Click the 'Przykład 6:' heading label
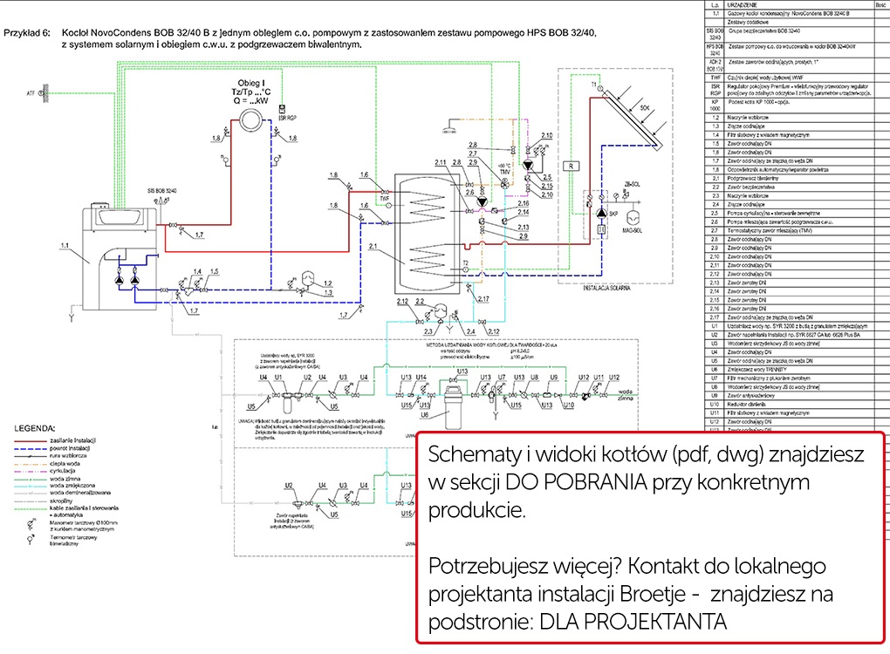Image resolution: width=890 pixels, height=654 pixels. coord(27,33)
